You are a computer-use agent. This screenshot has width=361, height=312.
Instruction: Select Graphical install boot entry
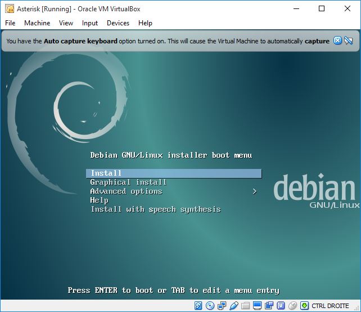click(128, 182)
